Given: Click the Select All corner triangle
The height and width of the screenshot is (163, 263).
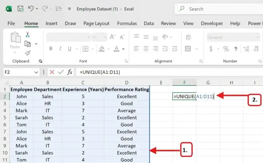Looking at the screenshot, I should click(6, 83).
